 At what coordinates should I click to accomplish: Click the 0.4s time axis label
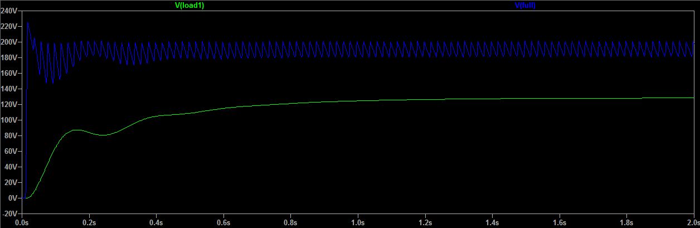point(156,222)
